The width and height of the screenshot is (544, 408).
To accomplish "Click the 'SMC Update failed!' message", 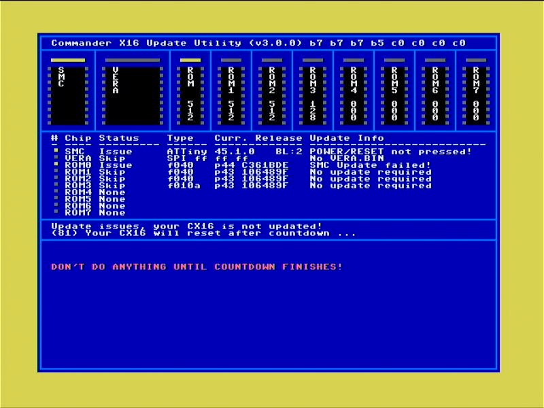I will pos(371,165).
